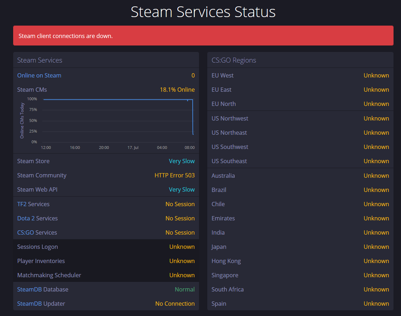This screenshot has height=316, width=401.
Task: Click the US Northwest region label
Action: tap(230, 118)
